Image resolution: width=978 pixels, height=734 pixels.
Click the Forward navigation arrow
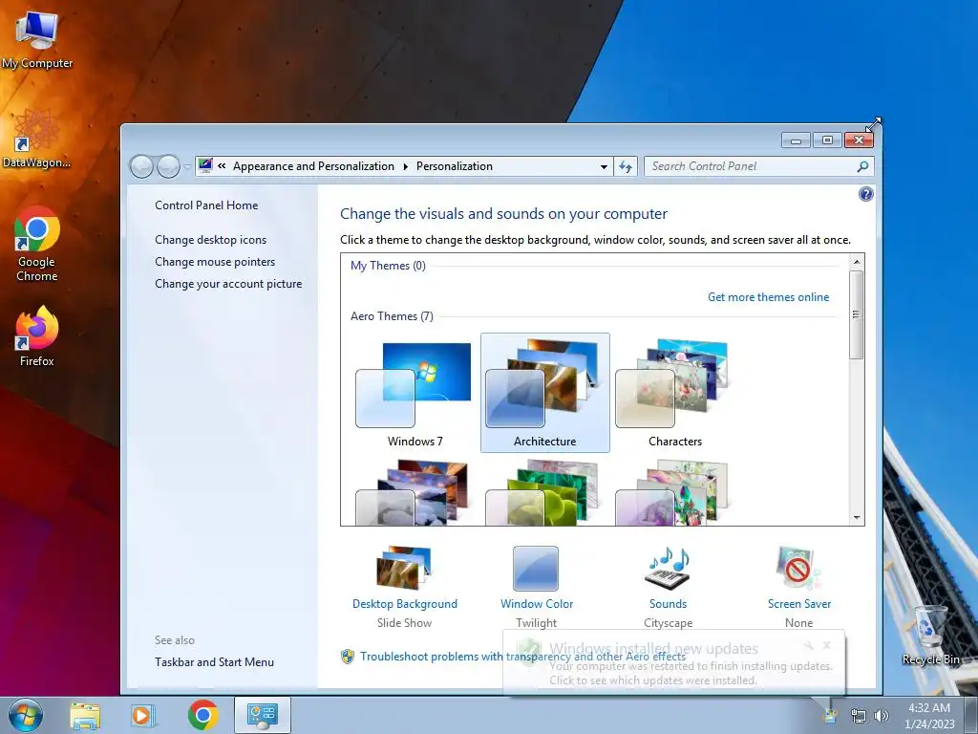pyautogui.click(x=168, y=166)
